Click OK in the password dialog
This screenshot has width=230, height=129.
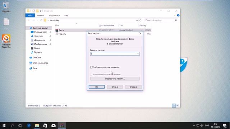point(97,87)
